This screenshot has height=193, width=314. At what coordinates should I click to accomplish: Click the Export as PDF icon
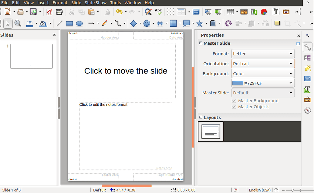(x=49, y=12)
